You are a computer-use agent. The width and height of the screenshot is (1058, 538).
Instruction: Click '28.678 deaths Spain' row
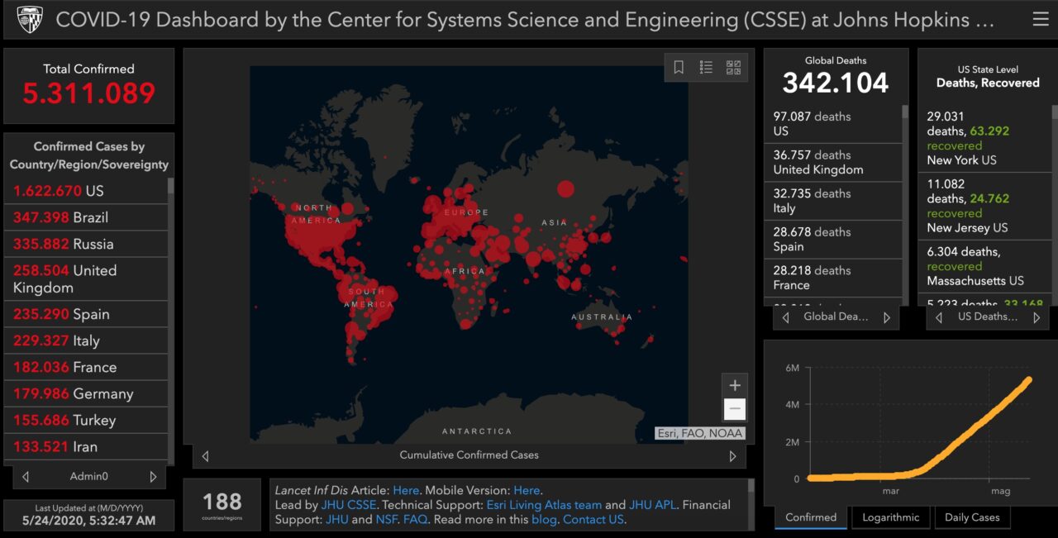tap(835, 240)
